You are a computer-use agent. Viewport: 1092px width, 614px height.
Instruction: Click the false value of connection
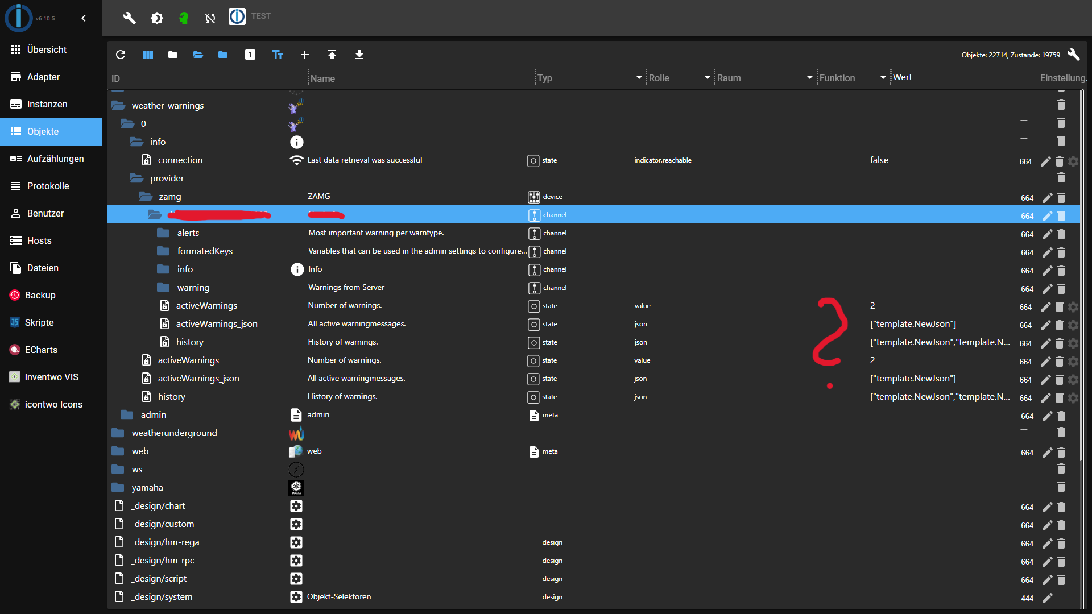(879, 160)
